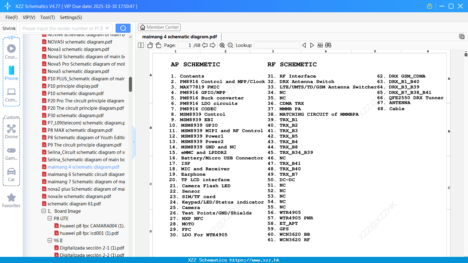The width and height of the screenshot is (468, 263).
Task: Click the detach window icon at right of tab
Action: click(462, 36)
